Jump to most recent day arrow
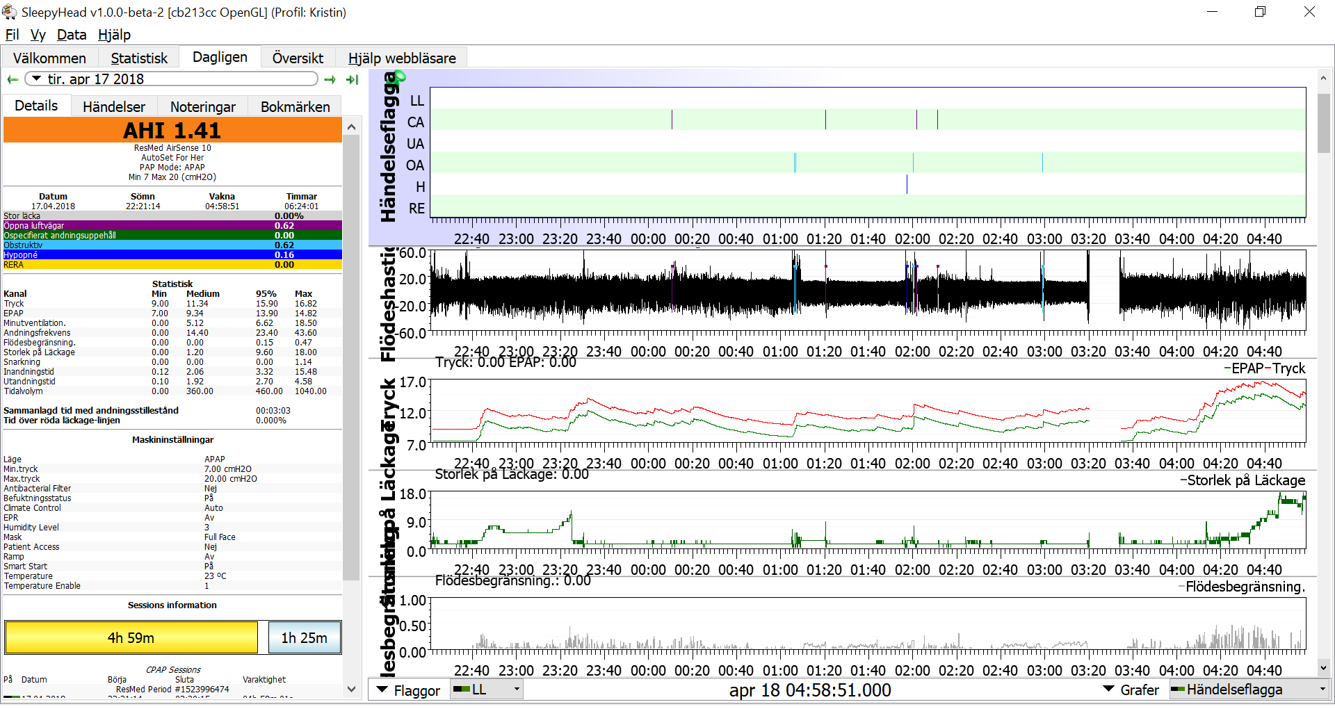The image size is (1335, 709). [x=353, y=79]
